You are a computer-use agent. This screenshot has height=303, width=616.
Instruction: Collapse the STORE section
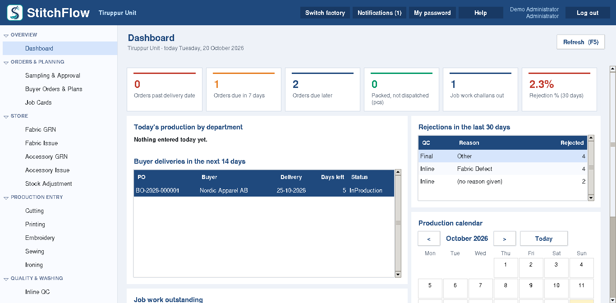pos(6,116)
